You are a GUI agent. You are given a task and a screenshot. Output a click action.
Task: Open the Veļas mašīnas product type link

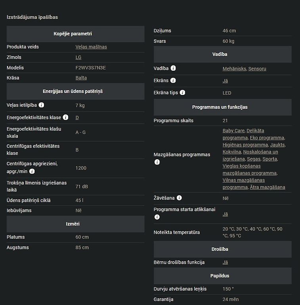point(91,47)
